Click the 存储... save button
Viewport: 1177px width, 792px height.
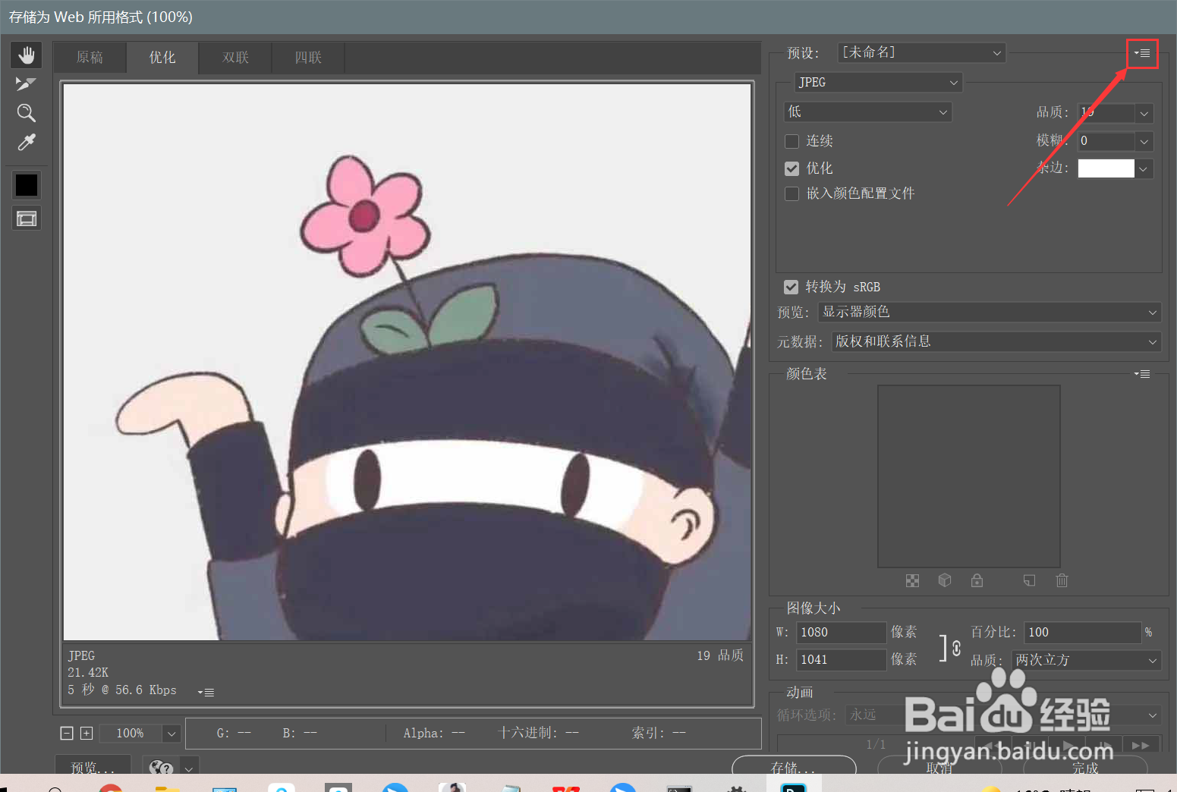click(x=794, y=766)
